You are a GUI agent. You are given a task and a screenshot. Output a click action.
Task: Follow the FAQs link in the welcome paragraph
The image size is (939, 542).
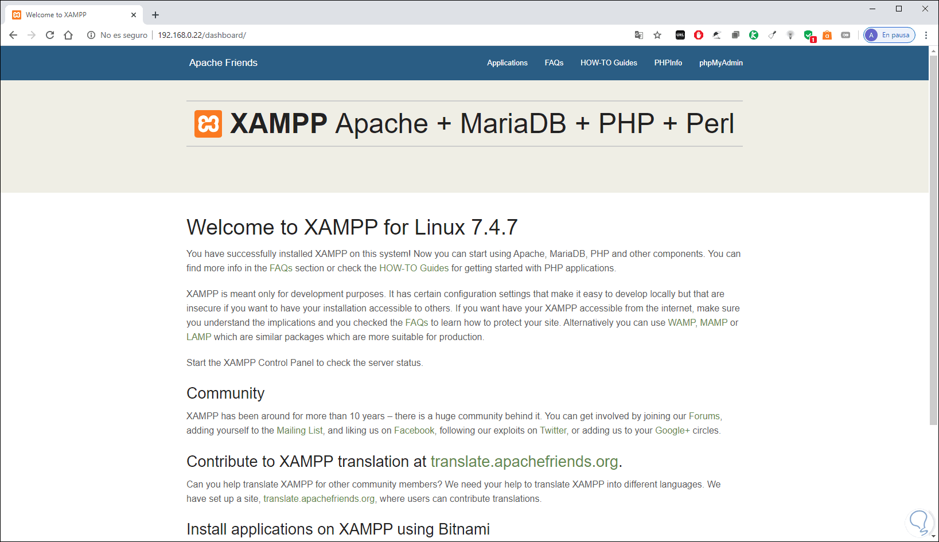pyautogui.click(x=281, y=268)
